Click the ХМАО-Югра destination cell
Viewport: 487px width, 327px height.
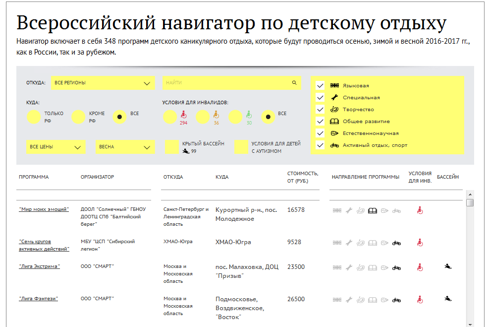pyautogui.click(x=233, y=242)
